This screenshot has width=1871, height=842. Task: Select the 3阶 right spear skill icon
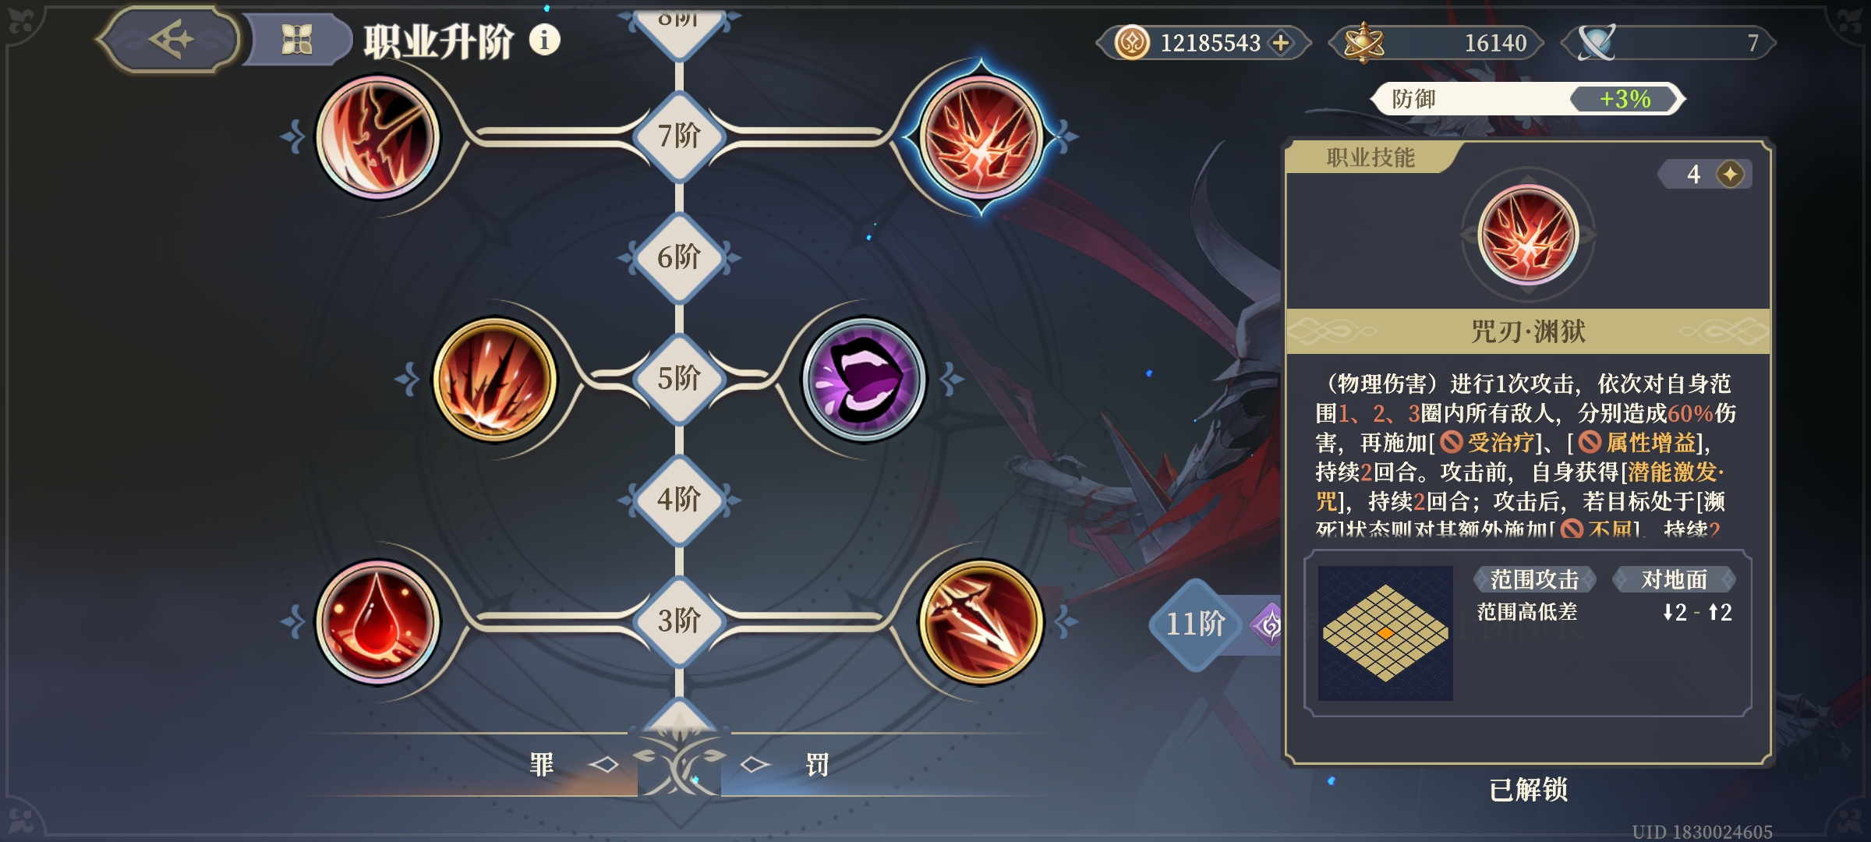981,622
